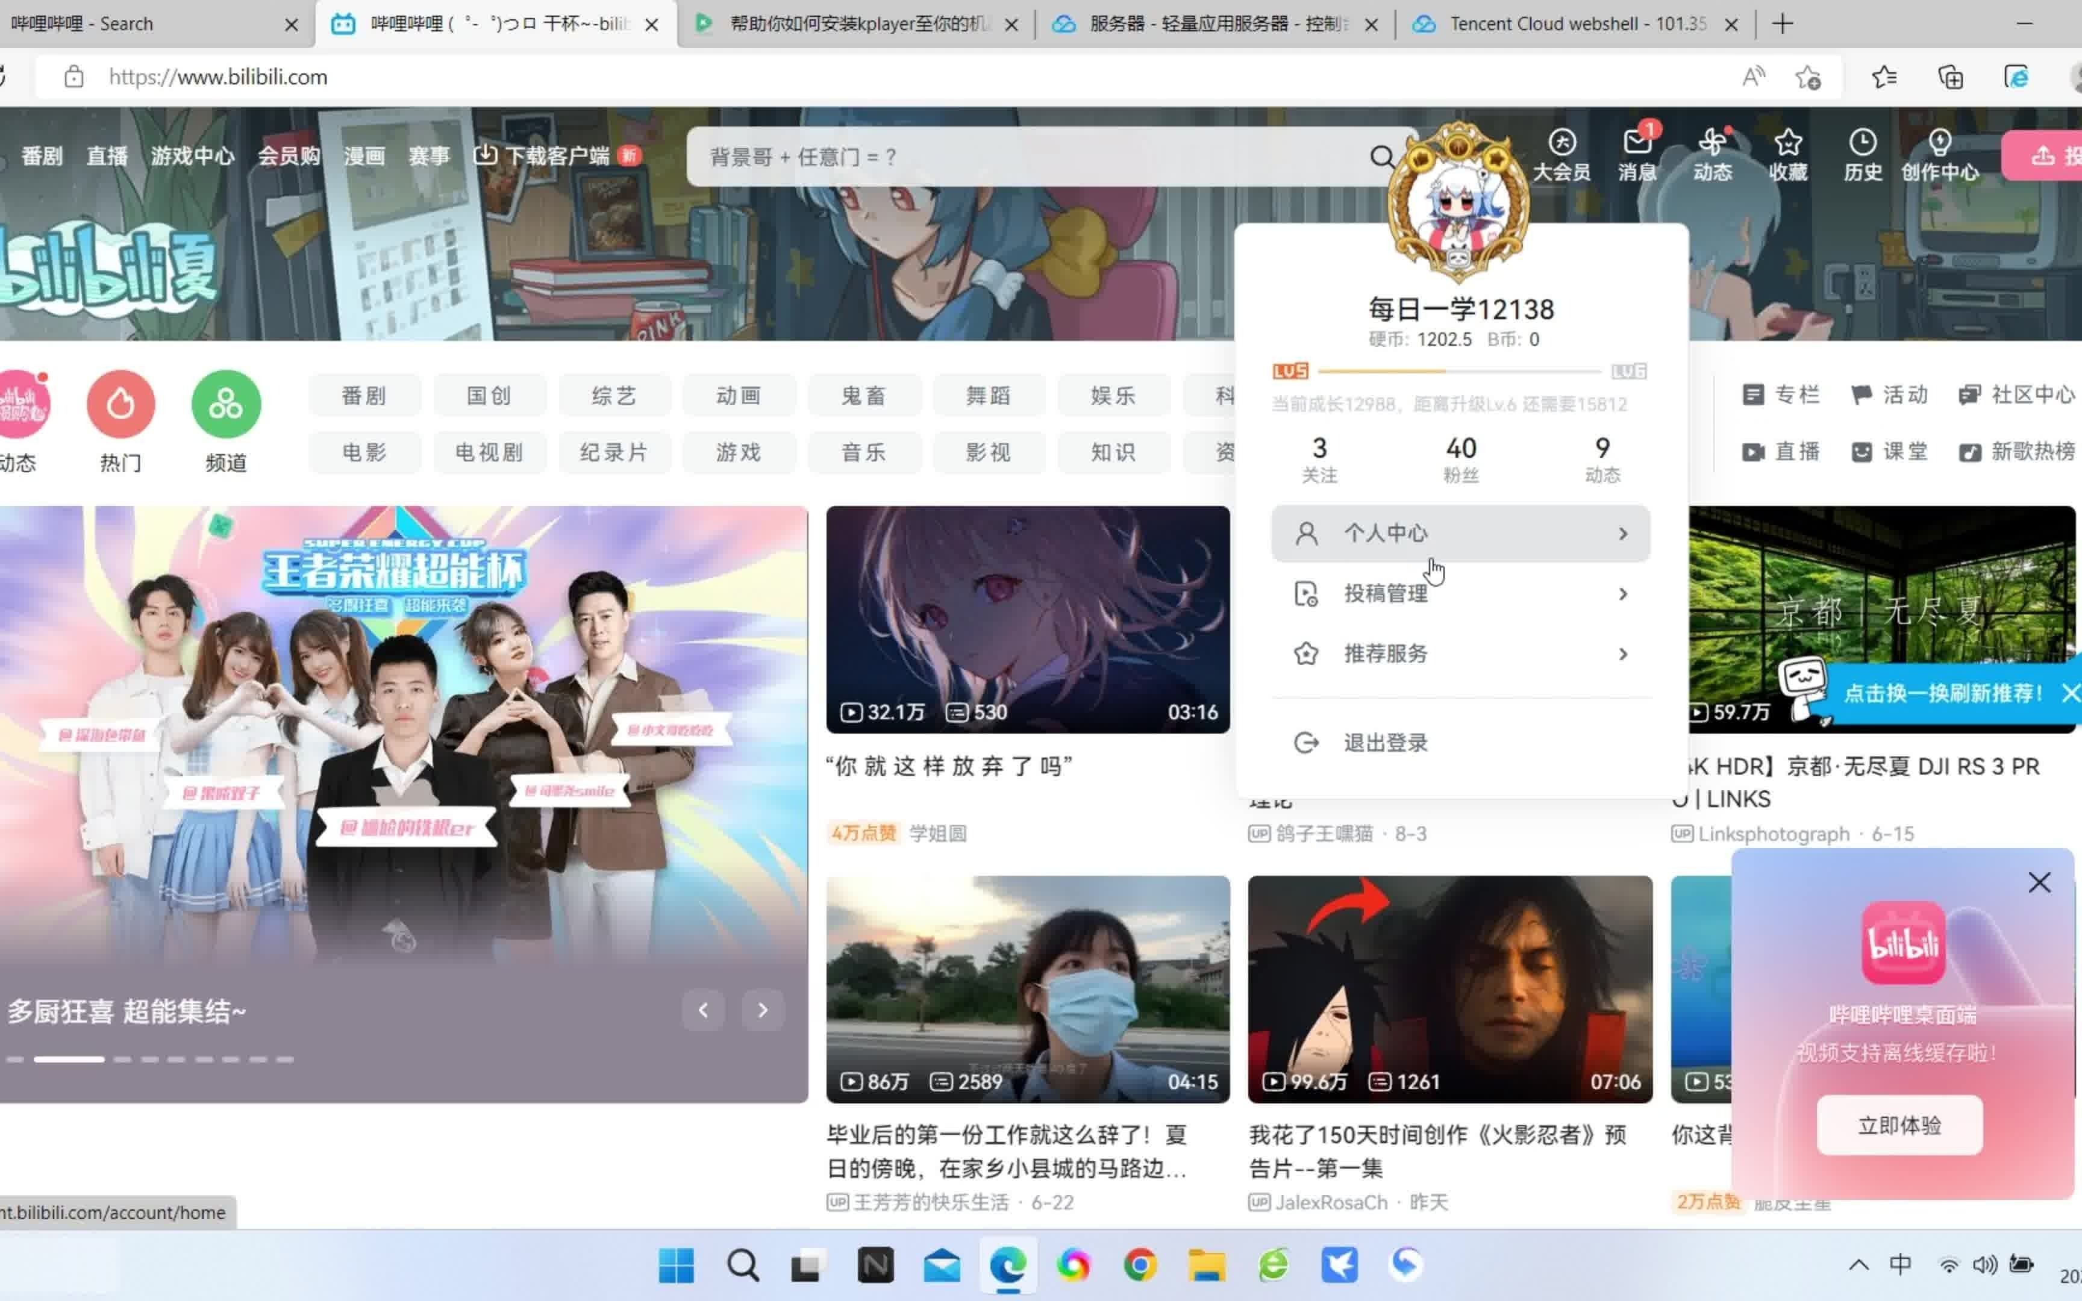This screenshot has width=2082, height=1301.
Task: Open 火影忍者 trailer video thumbnail
Action: (1449, 990)
